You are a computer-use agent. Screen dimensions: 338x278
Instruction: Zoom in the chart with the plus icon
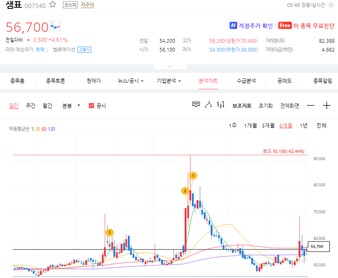(x=326, y=105)
